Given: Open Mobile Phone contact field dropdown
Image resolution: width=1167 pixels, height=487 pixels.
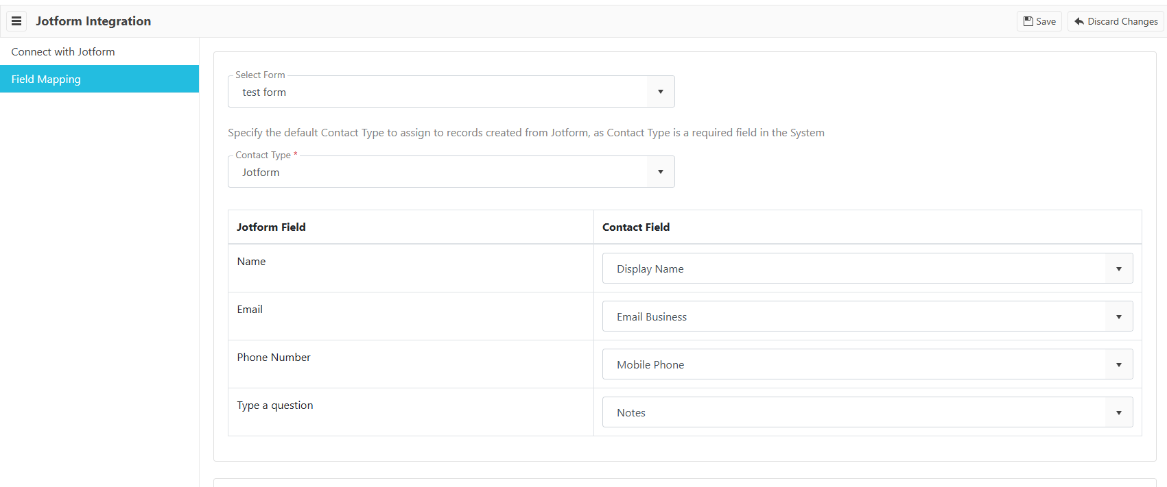Looking at the screenshot, I should coord(867,364).
